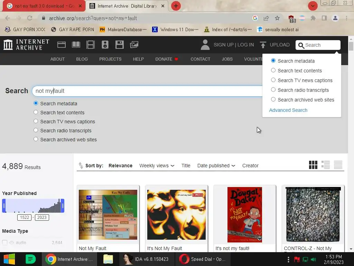Viewport: 354px width, 266px height.
Task: Open the Web archive icon in navbar
Action: click(x=62, y=45)
